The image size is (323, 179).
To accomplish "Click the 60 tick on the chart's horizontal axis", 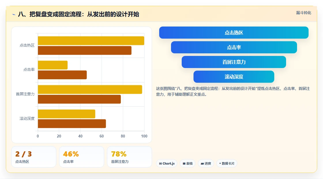I will [102, 136].
